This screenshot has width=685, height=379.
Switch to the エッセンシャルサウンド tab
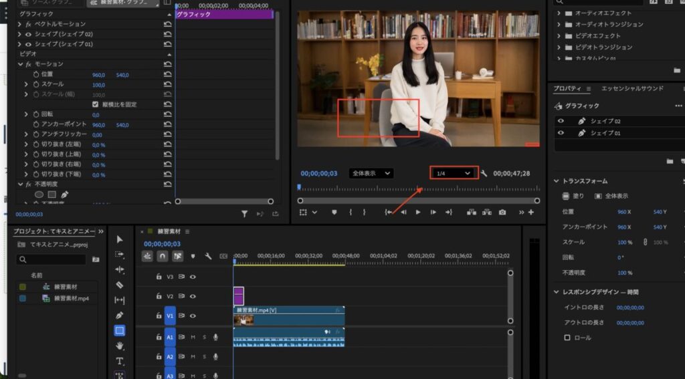[631, 88]
